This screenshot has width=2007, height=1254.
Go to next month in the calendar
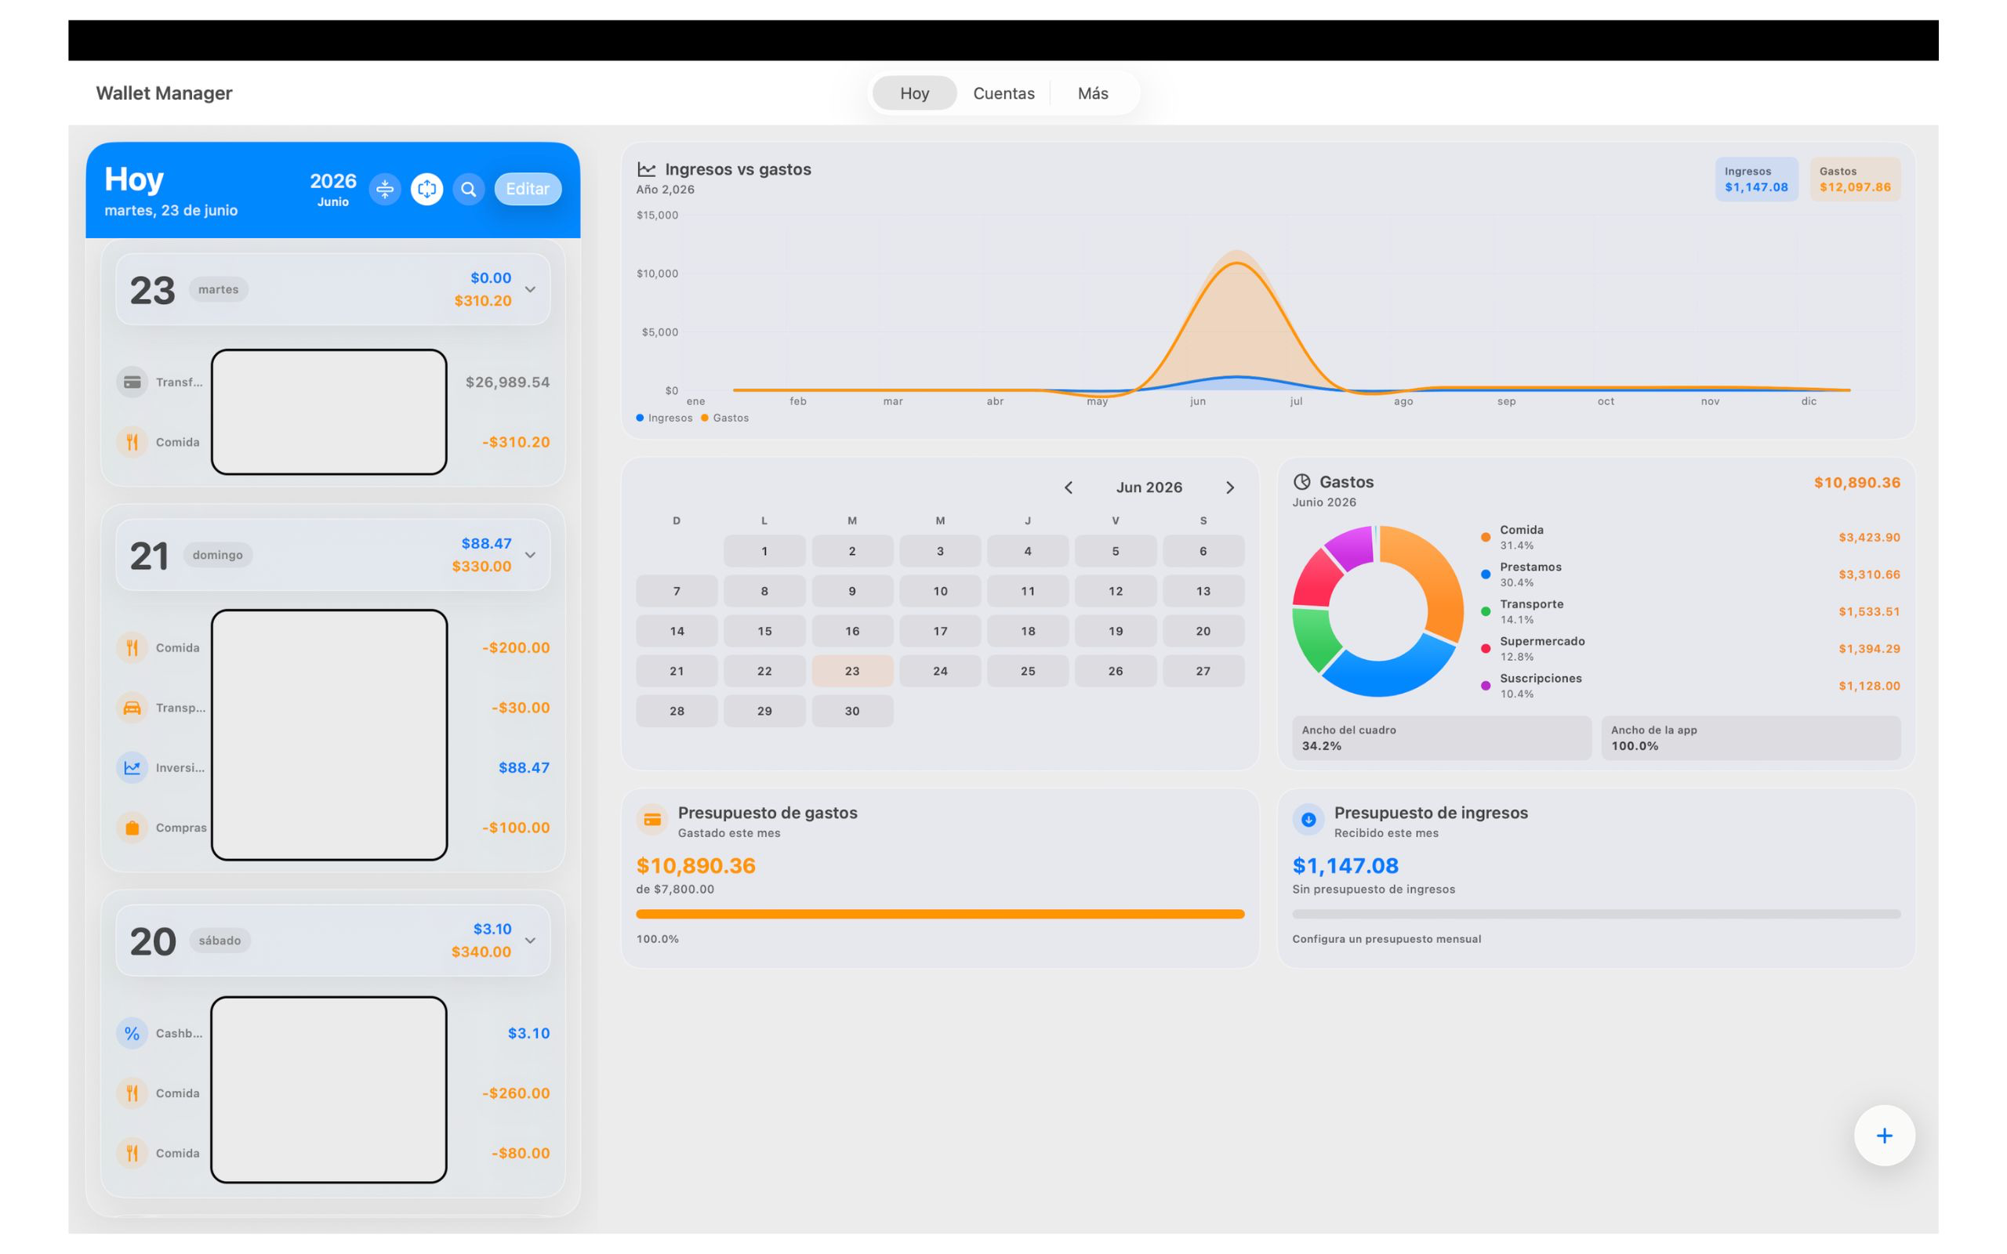pos(1230,487)
